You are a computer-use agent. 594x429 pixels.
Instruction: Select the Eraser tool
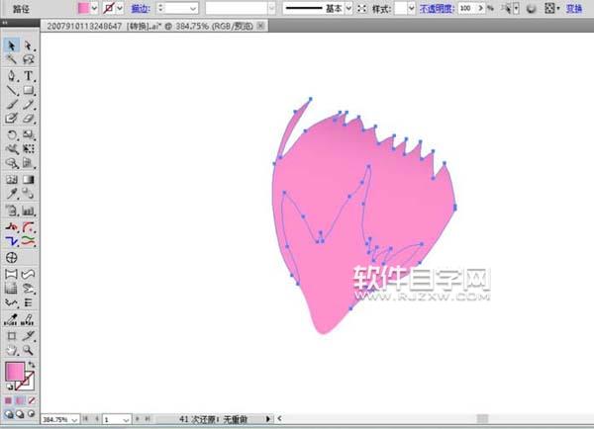28,118
